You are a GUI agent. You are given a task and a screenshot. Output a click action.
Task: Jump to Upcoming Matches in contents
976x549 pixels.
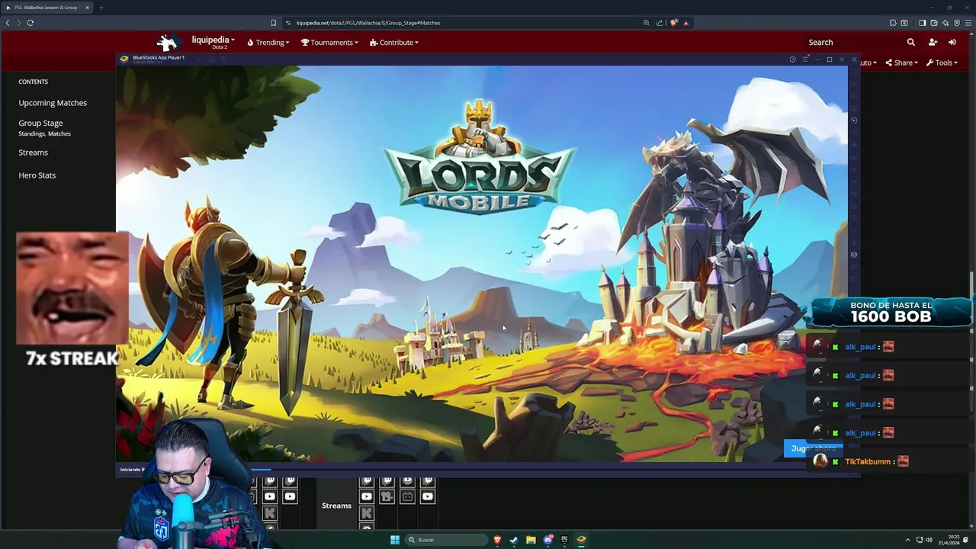[x=53, y=103]
